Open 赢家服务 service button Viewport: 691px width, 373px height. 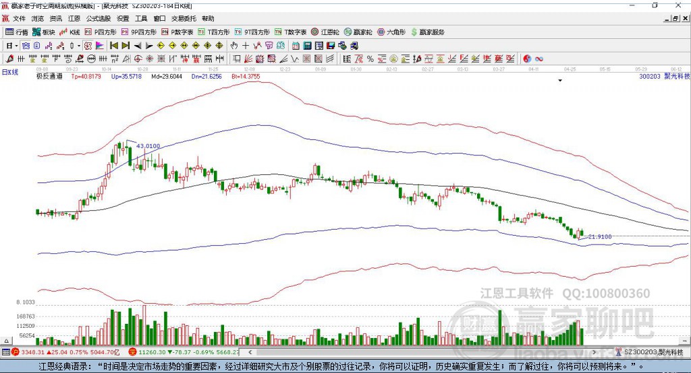[428, 32]
